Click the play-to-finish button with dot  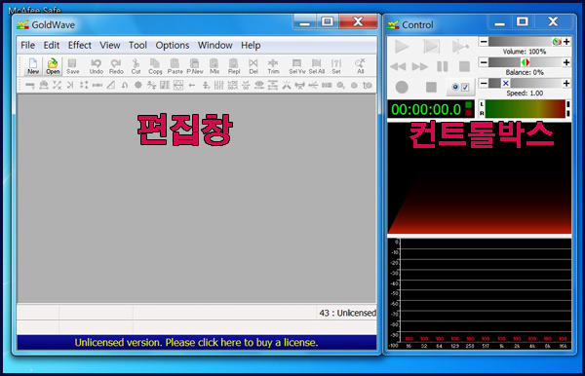[x=460, y=47]
